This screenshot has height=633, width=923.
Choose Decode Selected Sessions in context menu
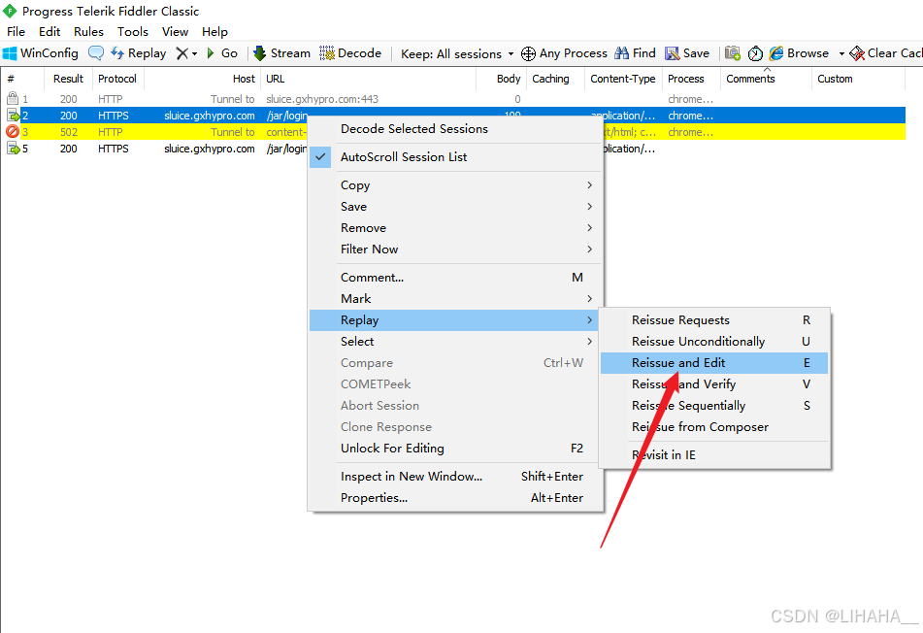coord(456,129)
